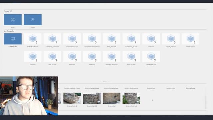Click the Syncing Floor label

(151, 88)
